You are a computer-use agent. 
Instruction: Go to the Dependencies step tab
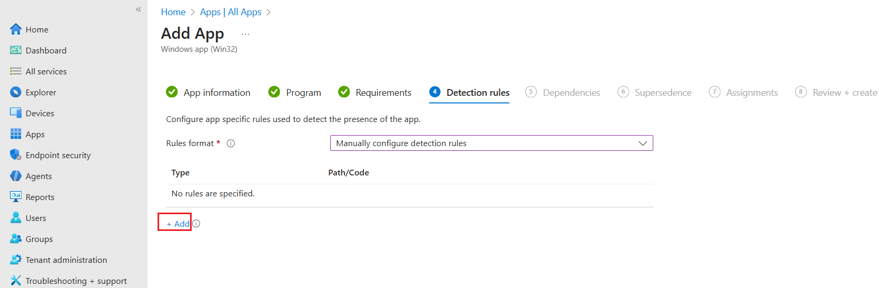pyautogui.click(x=571, y=93)
